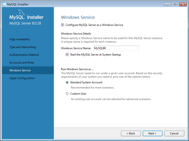Screen dimensions: 189x141
Task: Select Windows Service in the sidebar
Action: (28, 70)
